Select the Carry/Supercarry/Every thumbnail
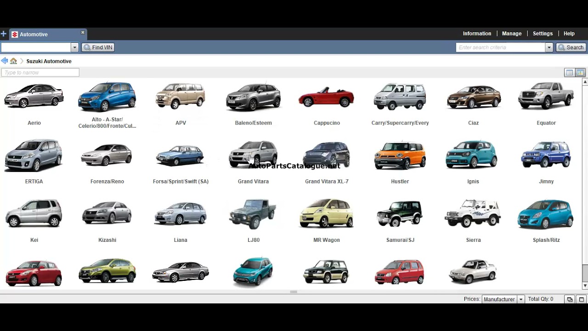Viewport: 588px width, 331px height. [400, 96]
